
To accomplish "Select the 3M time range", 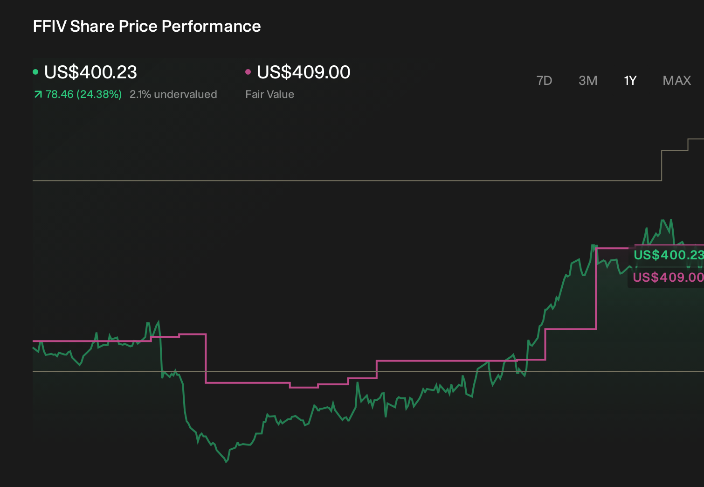I will click(588, 81).
